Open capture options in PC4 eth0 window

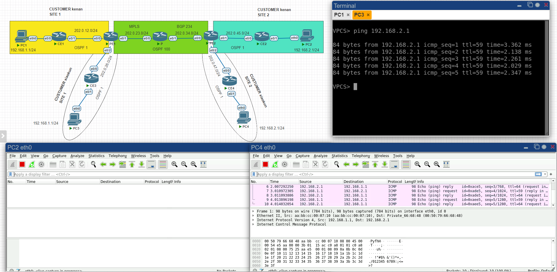(x=285, y=165)
